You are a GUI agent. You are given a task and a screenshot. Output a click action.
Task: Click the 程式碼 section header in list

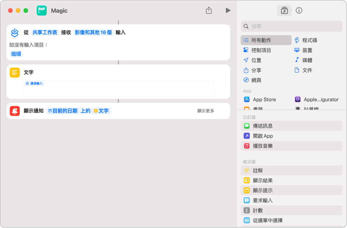click(249, 162)
